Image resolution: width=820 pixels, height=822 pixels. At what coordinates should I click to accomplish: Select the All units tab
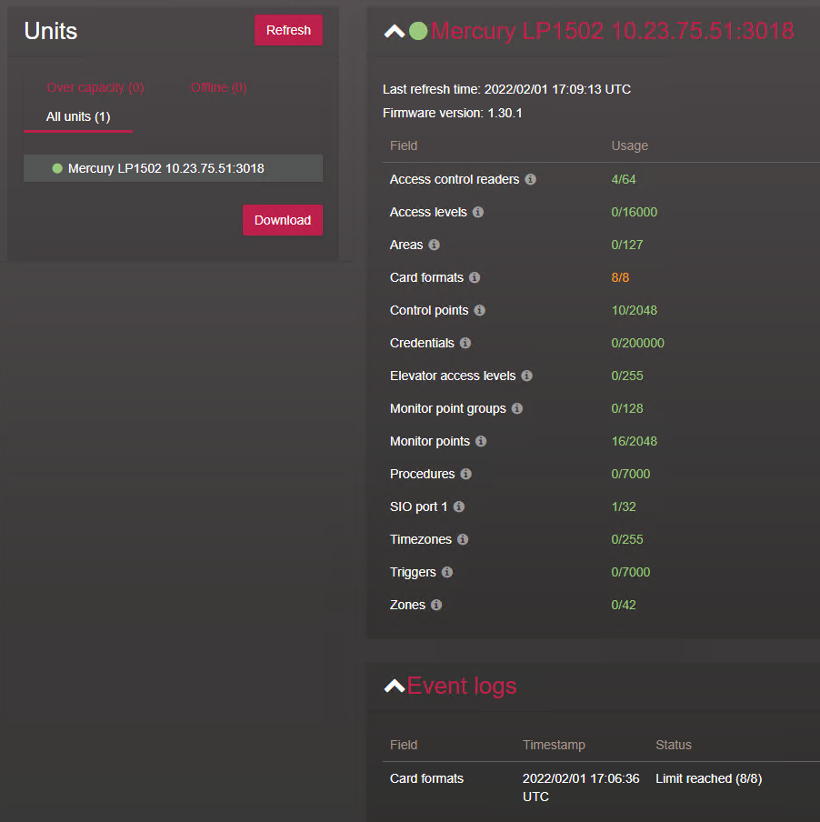[x=78, y=117]
